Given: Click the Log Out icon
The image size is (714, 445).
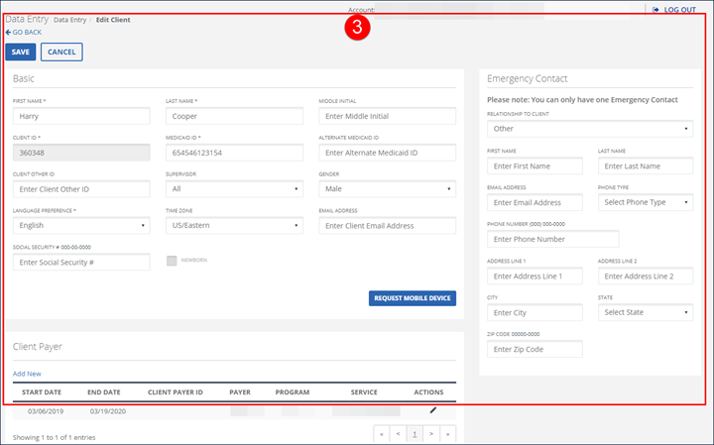Looking at the screenshot, I should pyautogui.click(x=656, y=10).
